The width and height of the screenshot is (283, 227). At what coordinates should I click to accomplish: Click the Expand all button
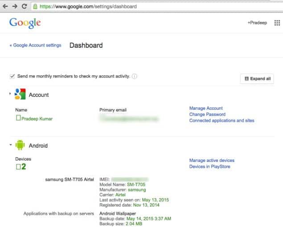(x=257, y=79)
